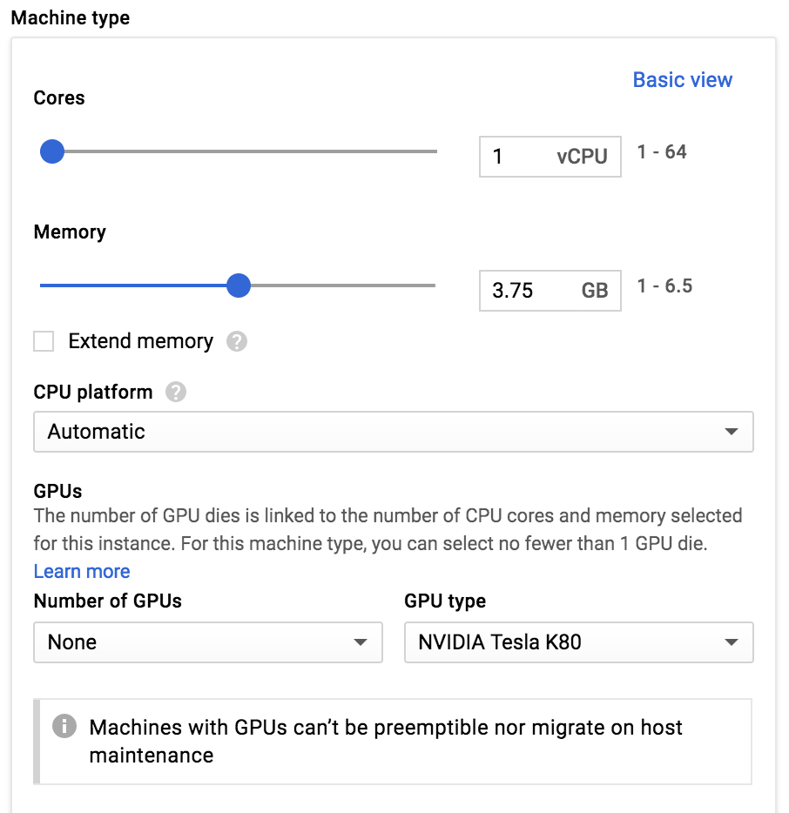Follow the Learn more link about GPUs
This screenshot has width=789, height=813.
[82, 571]
